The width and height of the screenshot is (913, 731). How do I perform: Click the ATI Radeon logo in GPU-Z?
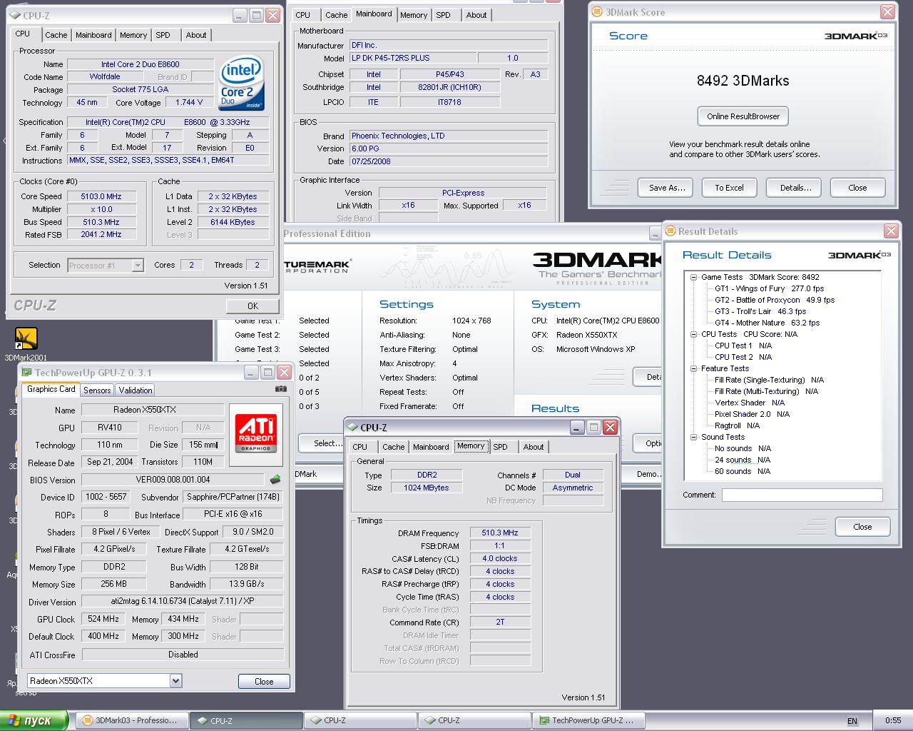(x=256, y=435)
